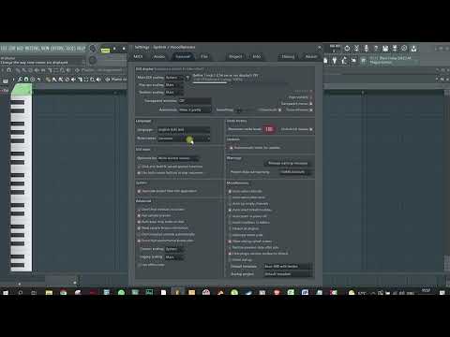Open the piano roll options menu arrow

click(14, 80)
